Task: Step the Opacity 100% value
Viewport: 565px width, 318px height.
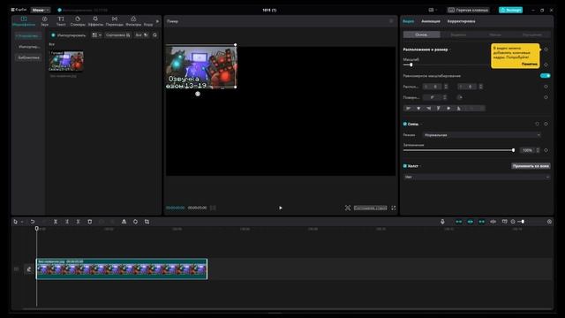Action: [538, 150]
